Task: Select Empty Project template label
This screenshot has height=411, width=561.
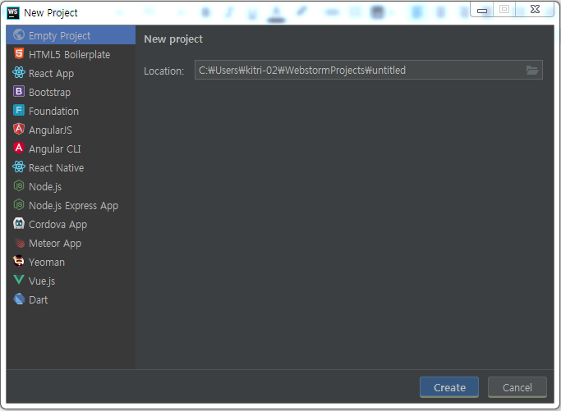Action: click(x=60, y=36)
